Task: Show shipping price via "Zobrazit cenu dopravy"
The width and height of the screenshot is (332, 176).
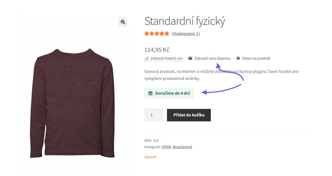Action: pos(212,58)
